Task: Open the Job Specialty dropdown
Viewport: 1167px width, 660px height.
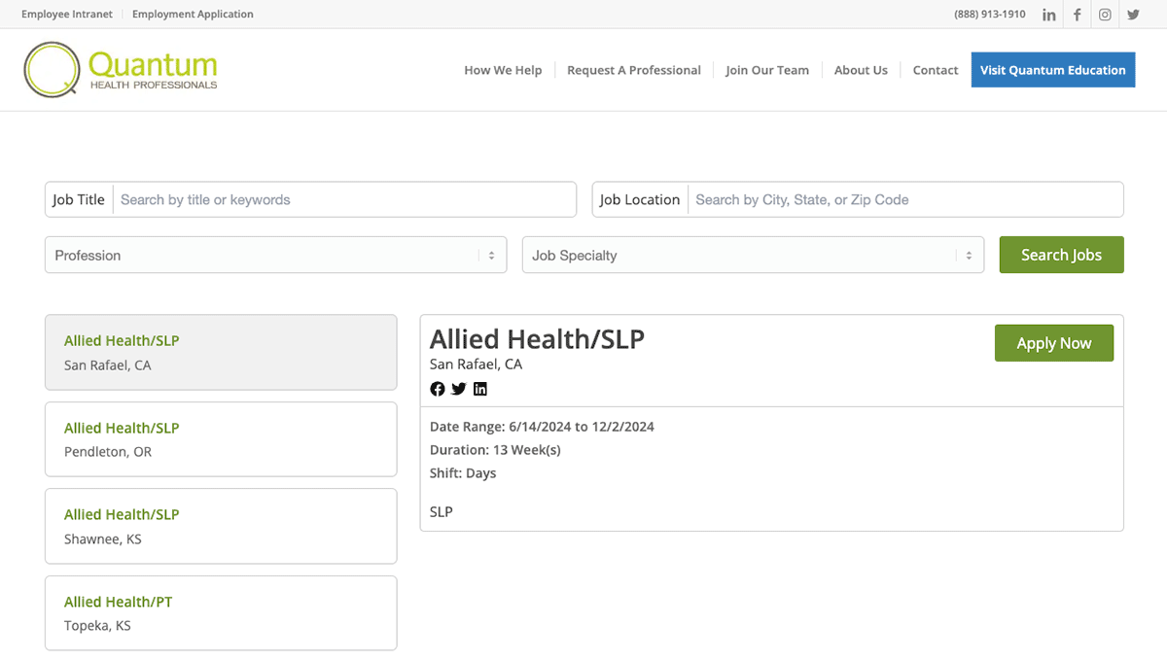Action: pos(753,255)
